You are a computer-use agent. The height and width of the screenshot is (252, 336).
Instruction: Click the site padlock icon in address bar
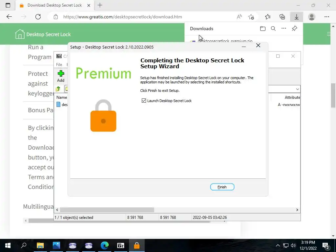(x=56, y=17)
